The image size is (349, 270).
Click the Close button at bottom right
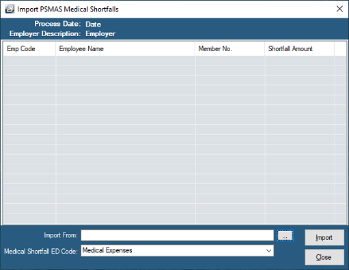[x=324, y=257]
